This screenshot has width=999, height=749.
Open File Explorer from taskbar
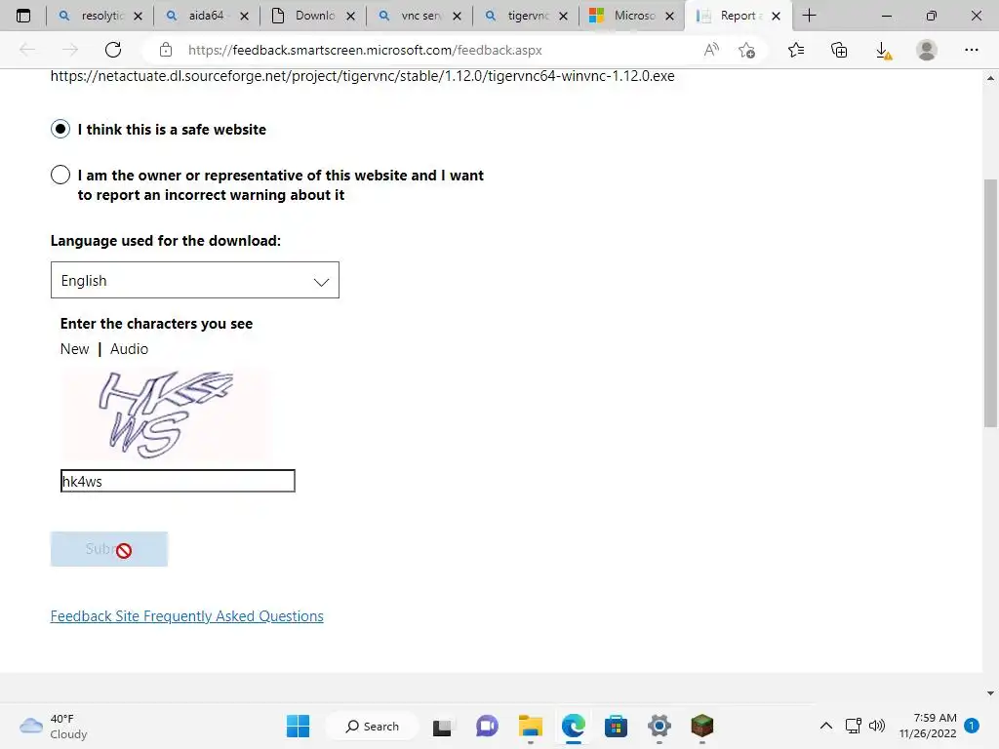coord(530,726)
